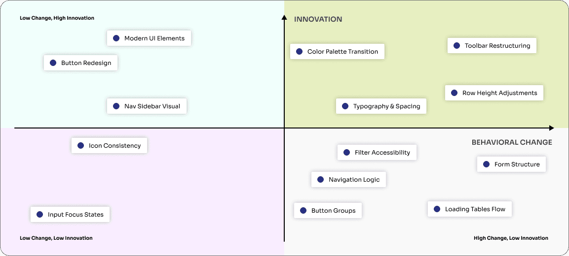Select the Icon Consistency card
The image size is (569, 256).
[110, 146]
